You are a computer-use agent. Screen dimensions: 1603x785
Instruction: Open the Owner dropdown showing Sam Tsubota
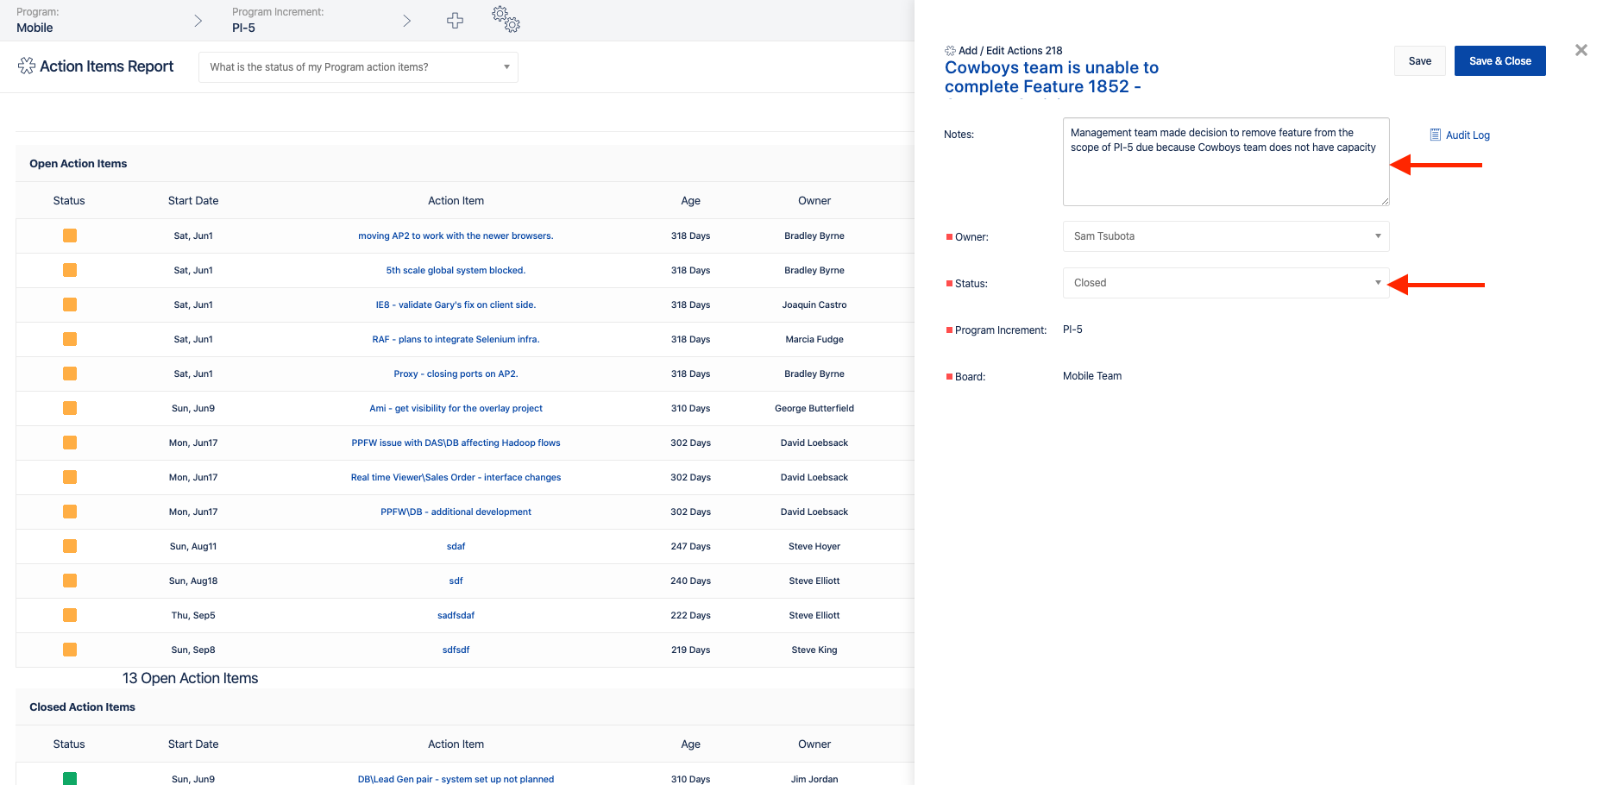1226,236
